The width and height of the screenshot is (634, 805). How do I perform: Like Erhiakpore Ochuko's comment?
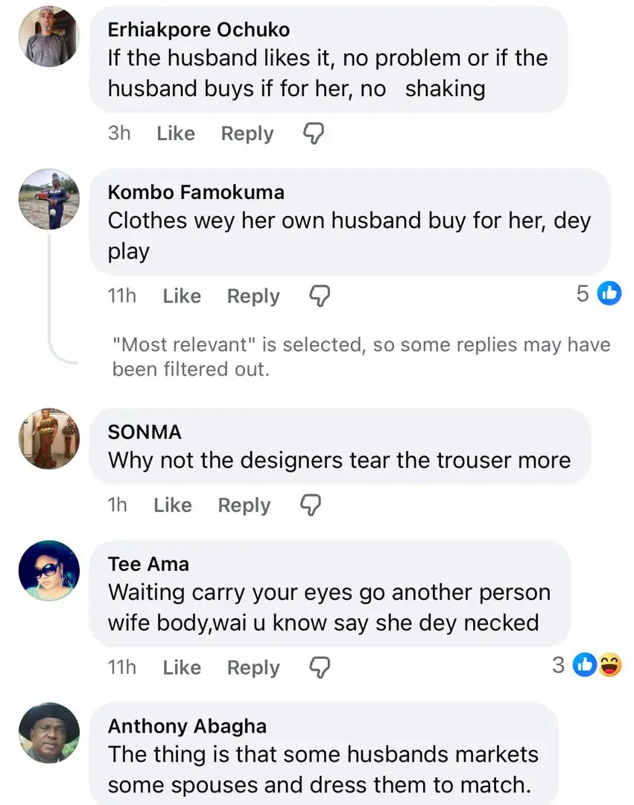click(176, 134)
